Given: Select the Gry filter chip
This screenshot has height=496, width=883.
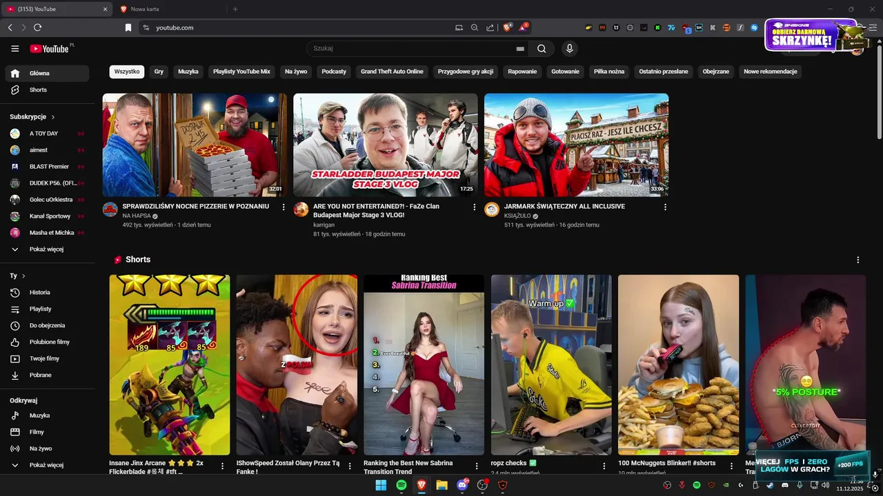Looking at the screenshot, I should pyautogui.click(x=159, y=72).
